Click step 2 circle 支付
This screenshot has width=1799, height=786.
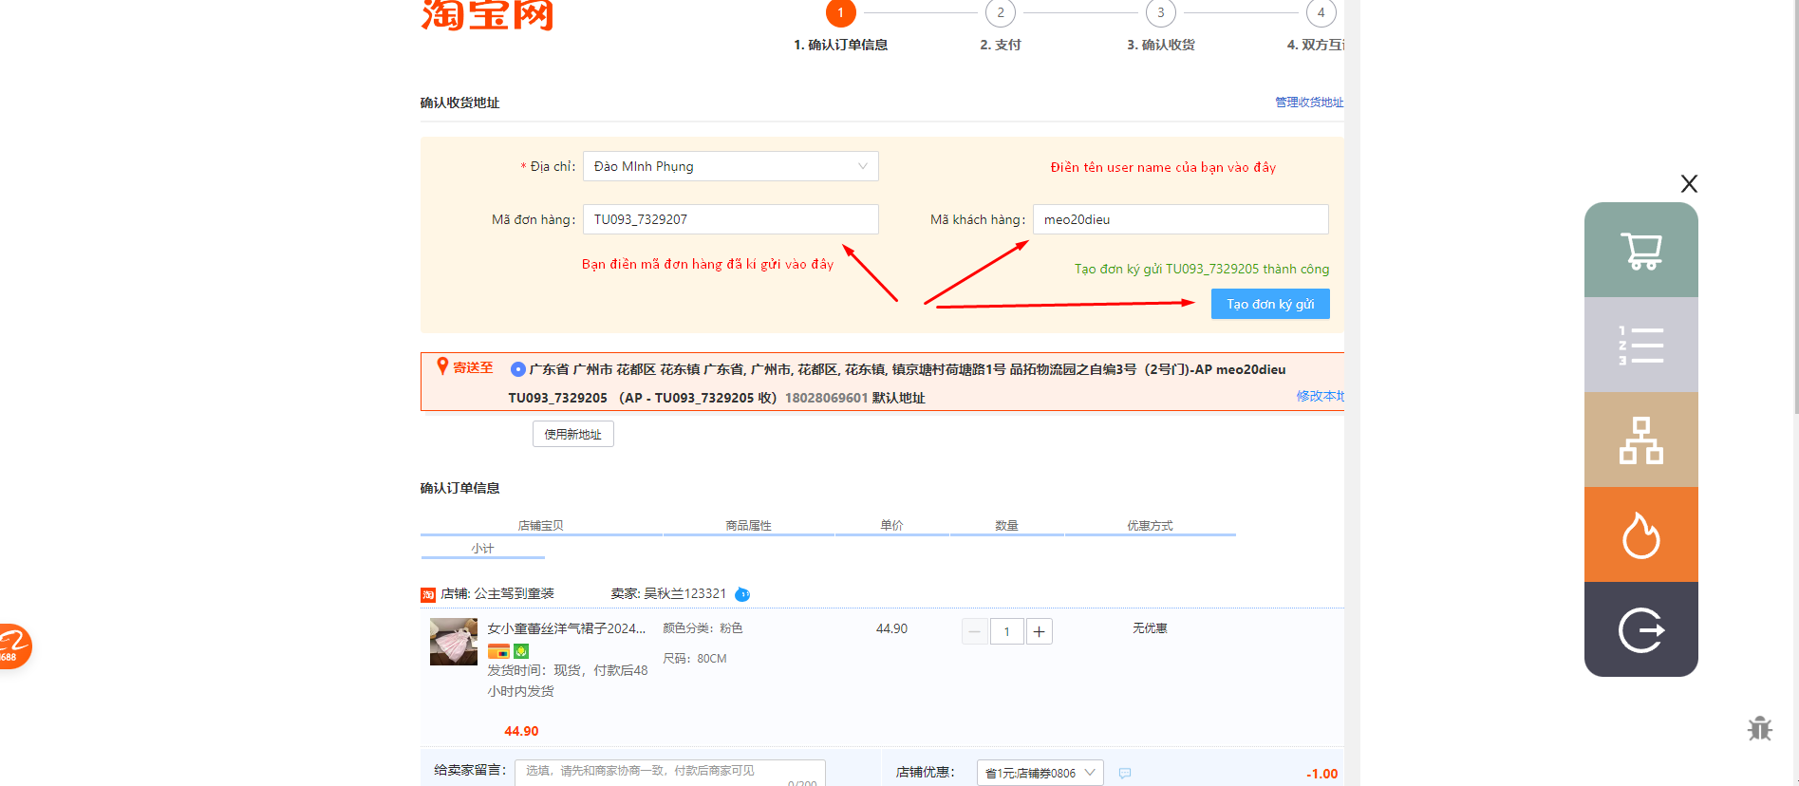[x=1001, y=13]
